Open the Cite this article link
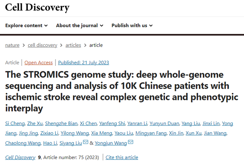Viewport: 244px width, 165px height. [122, 157]
